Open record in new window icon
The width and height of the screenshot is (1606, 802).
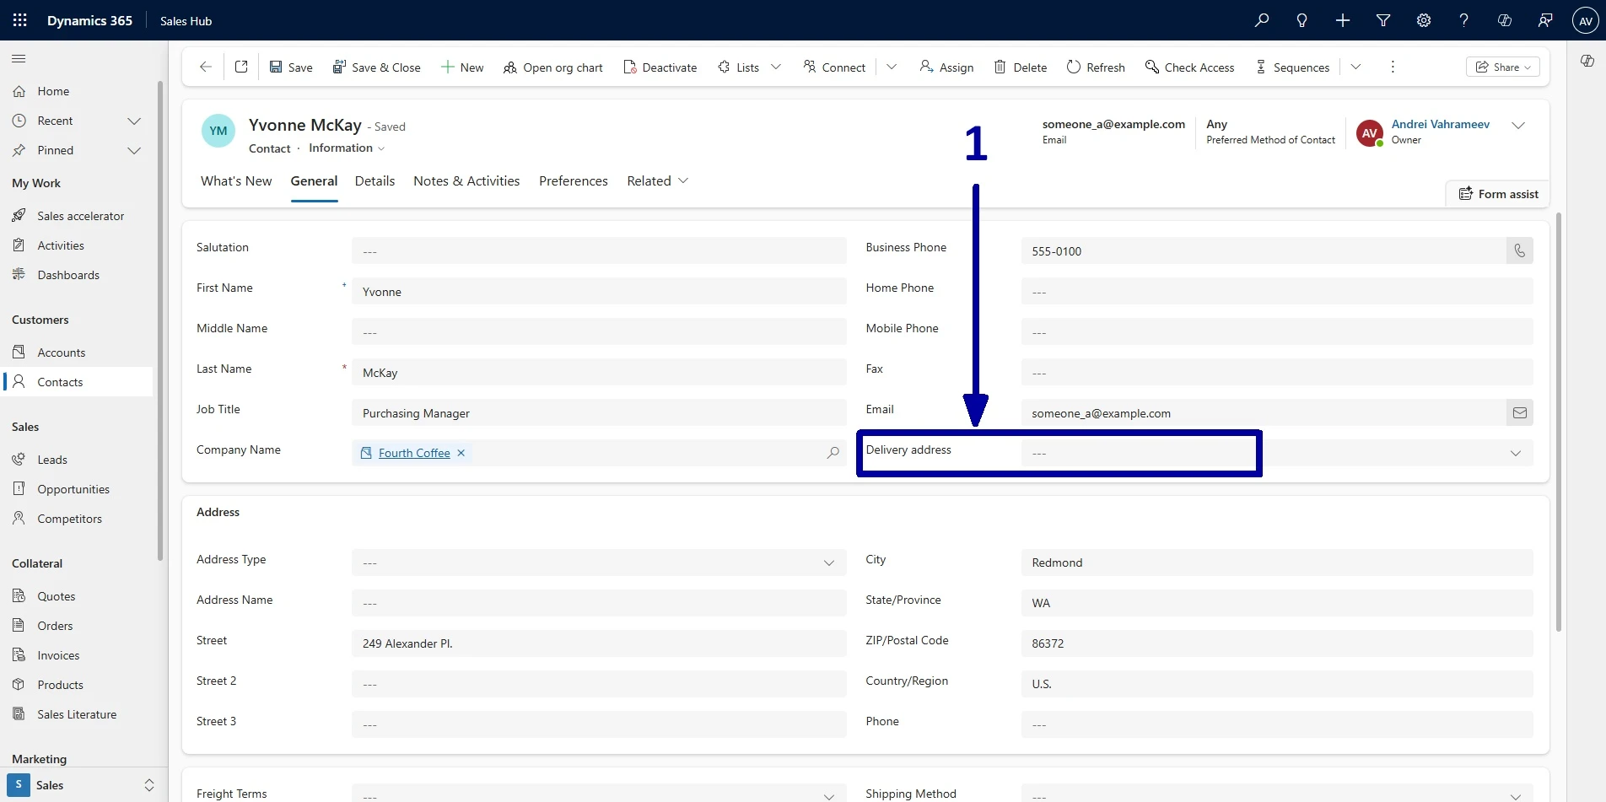coord(241,67)
